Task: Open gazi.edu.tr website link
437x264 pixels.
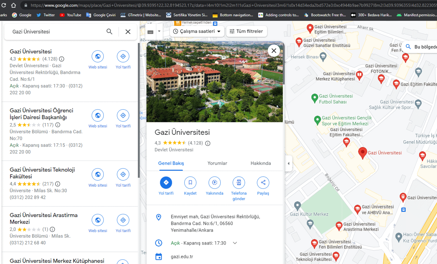Action: [182, 257]
